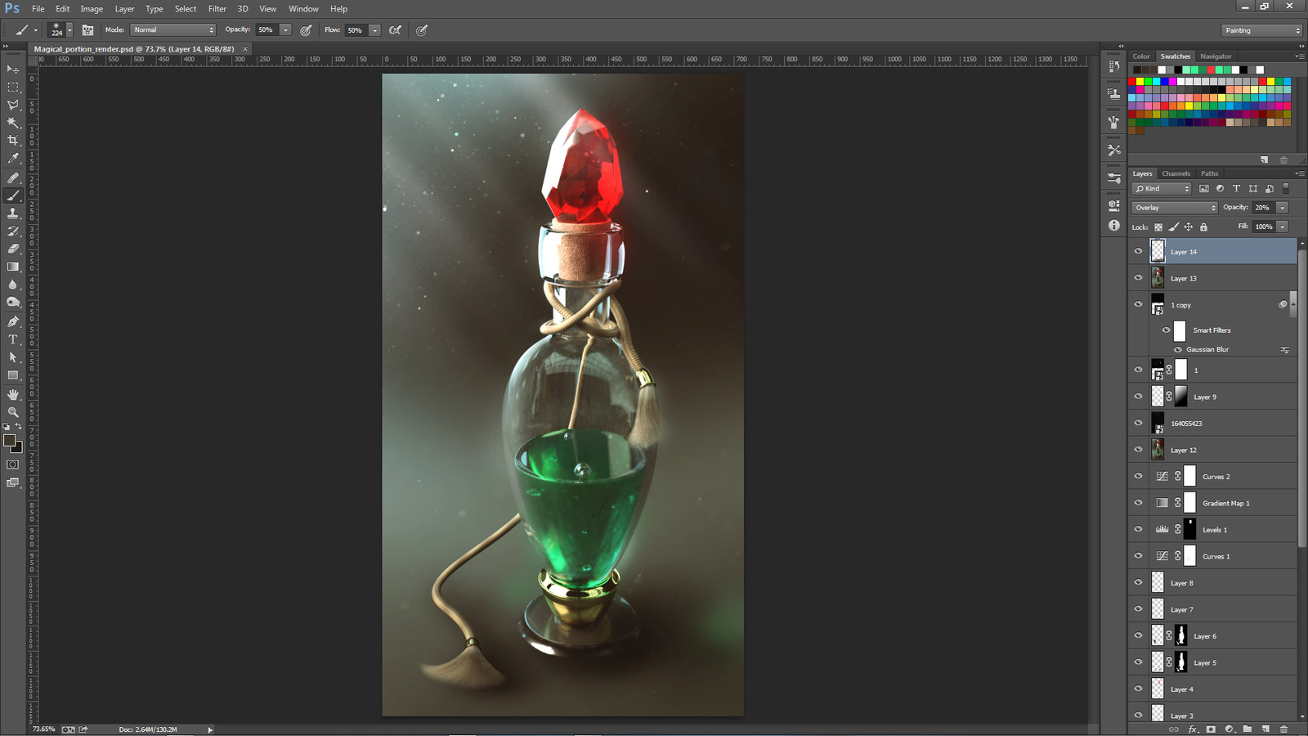
Task: Open brush Opacity slider dropdown arrow
Action: tap(285, 30)
